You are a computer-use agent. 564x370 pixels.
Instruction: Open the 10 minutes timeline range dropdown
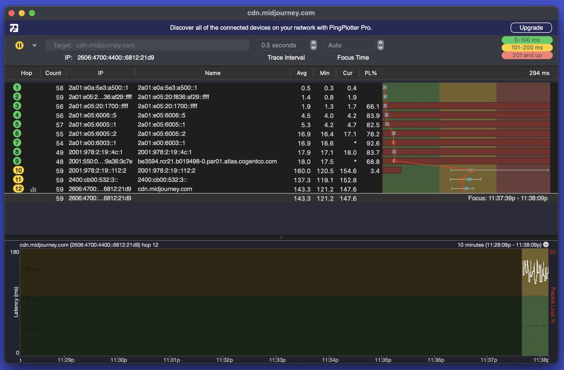pyautogui.click(x=546, y=245)
